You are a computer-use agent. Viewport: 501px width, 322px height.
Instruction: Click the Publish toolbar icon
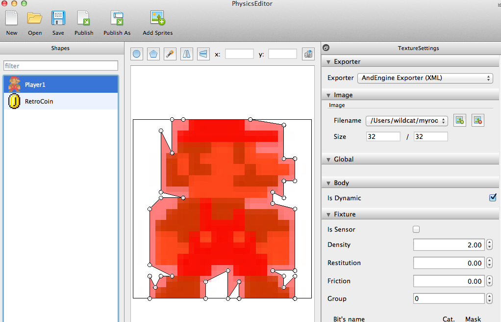84,18
